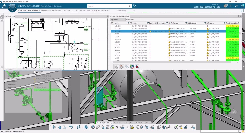The height and width of the screenshot is (133, 245).
Task: Click the highlighted Logical to Physical icon
Action: (x=146, y=127)
